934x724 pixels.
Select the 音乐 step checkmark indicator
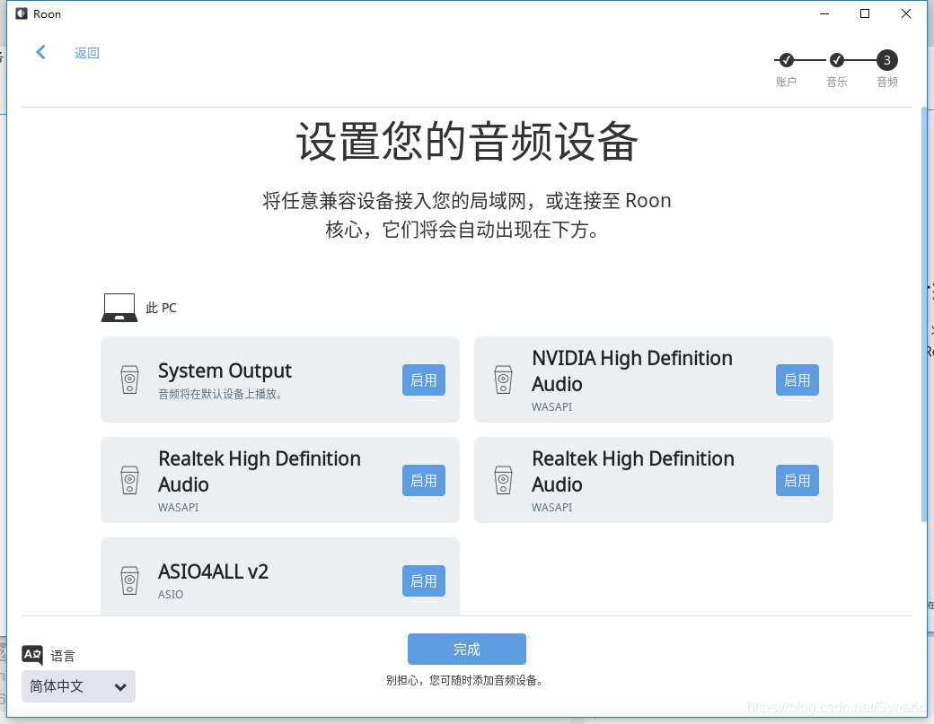(x=837, y=60)
